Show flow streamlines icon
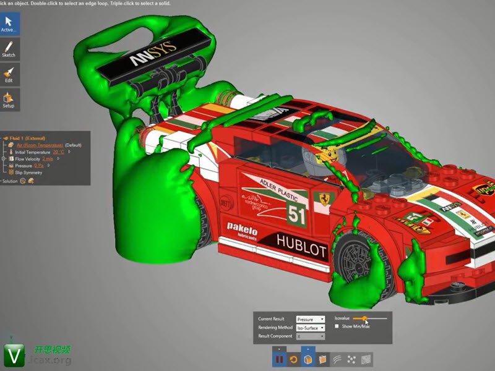Screen dimensions: 495x371 [337, 359]
